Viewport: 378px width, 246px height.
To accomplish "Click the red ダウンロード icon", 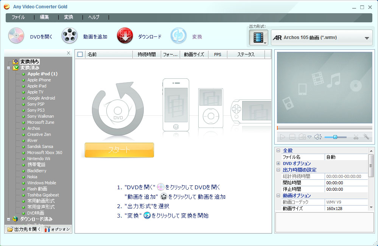I will click(125, 36).
